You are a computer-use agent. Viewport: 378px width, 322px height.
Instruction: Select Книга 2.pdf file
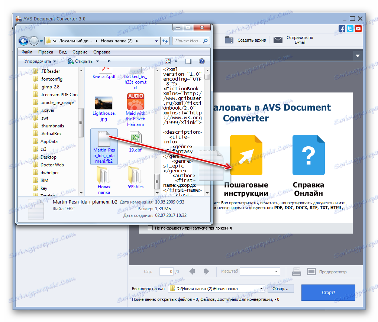[104, 74]
